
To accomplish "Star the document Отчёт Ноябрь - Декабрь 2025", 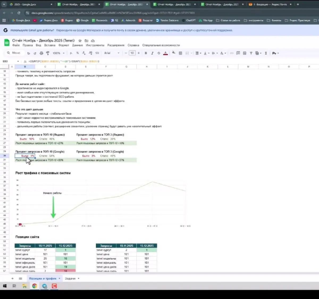I will [80, 41].
